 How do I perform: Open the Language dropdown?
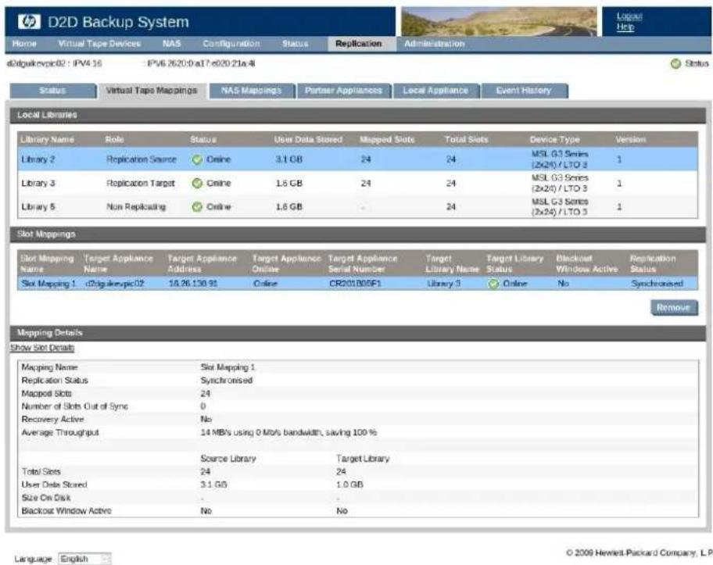[x=84, y=559]
